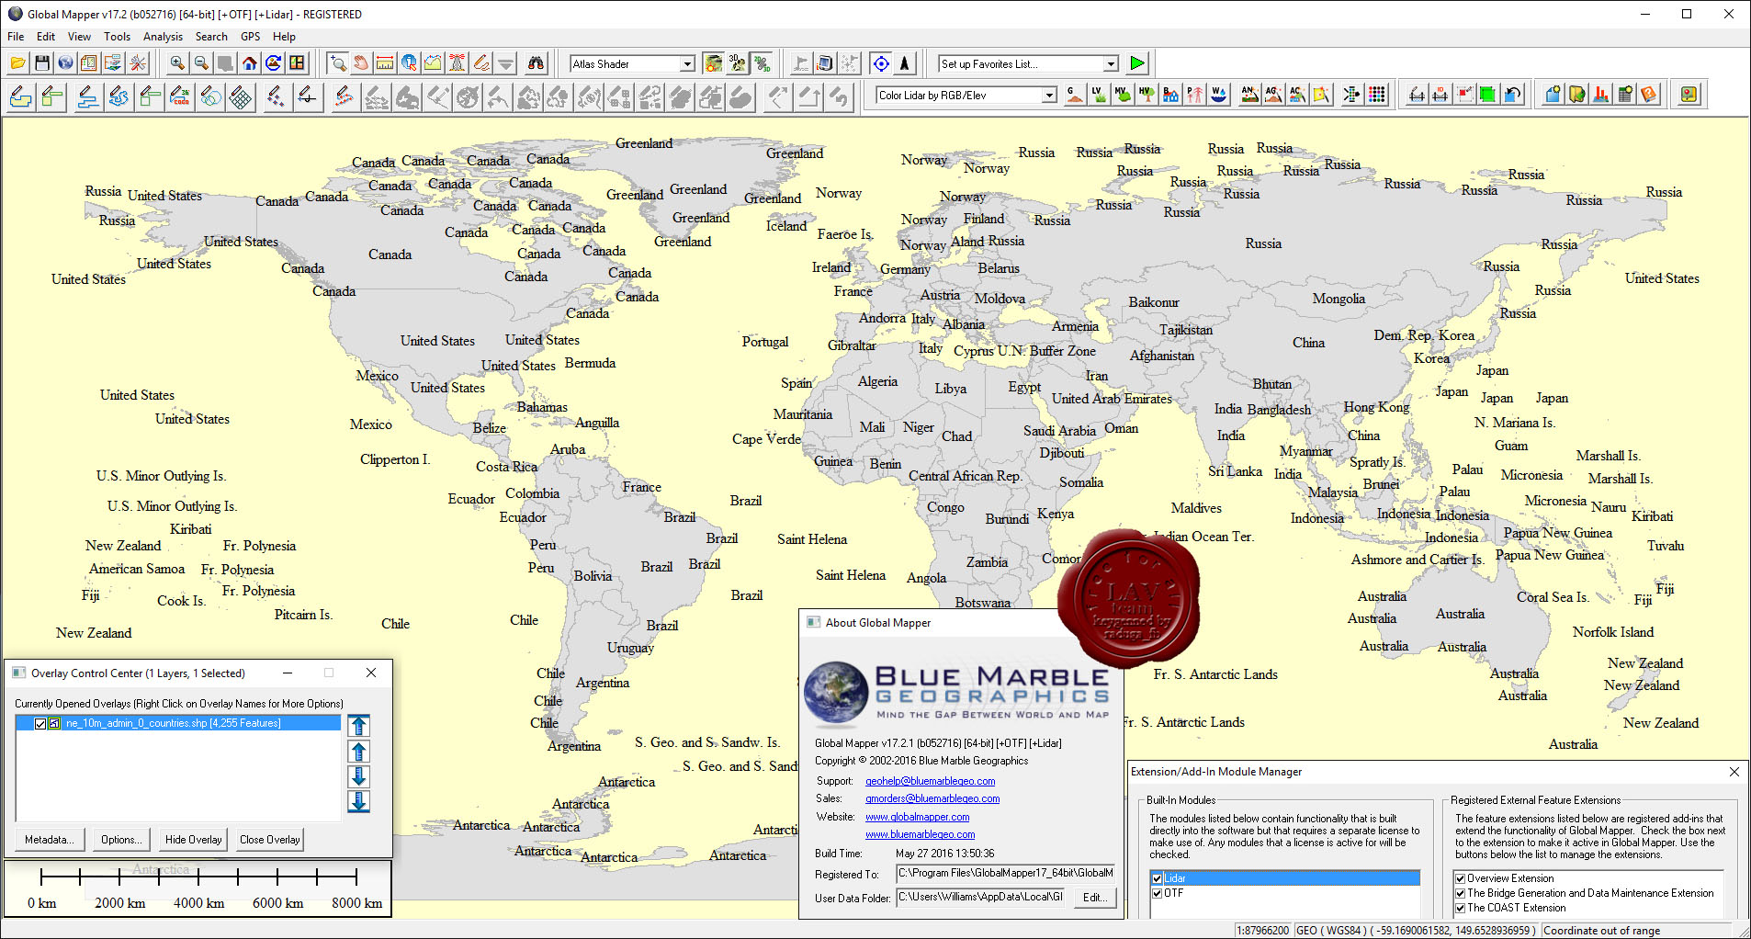Move overlay to top arrow button
1751x939 pixels.
(359, 726)
